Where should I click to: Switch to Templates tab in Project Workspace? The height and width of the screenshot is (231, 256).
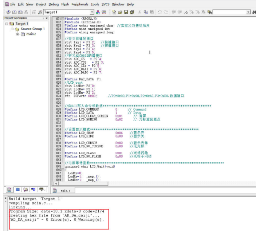[42, 190]
